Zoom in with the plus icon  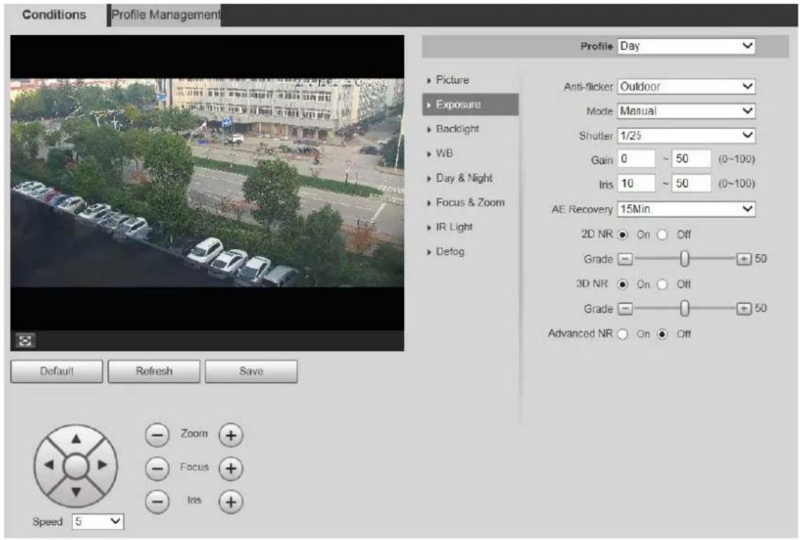[231, 436]
